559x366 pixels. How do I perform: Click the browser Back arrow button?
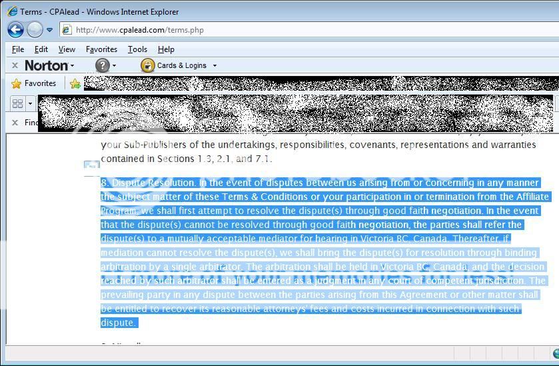(x=15, y=29)
